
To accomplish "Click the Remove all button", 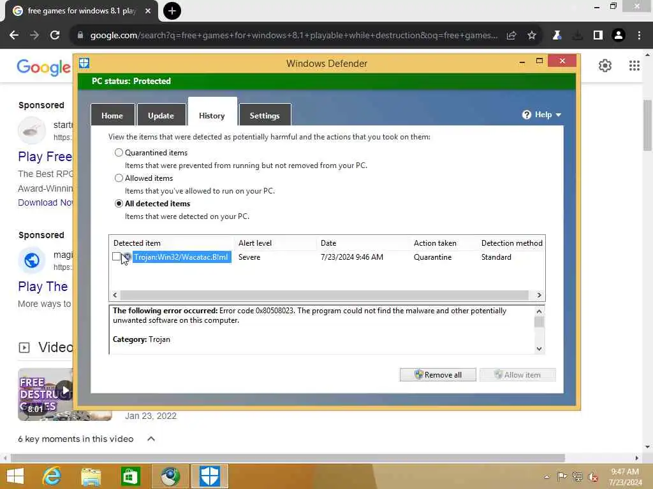I will click(x=437, y=374).
